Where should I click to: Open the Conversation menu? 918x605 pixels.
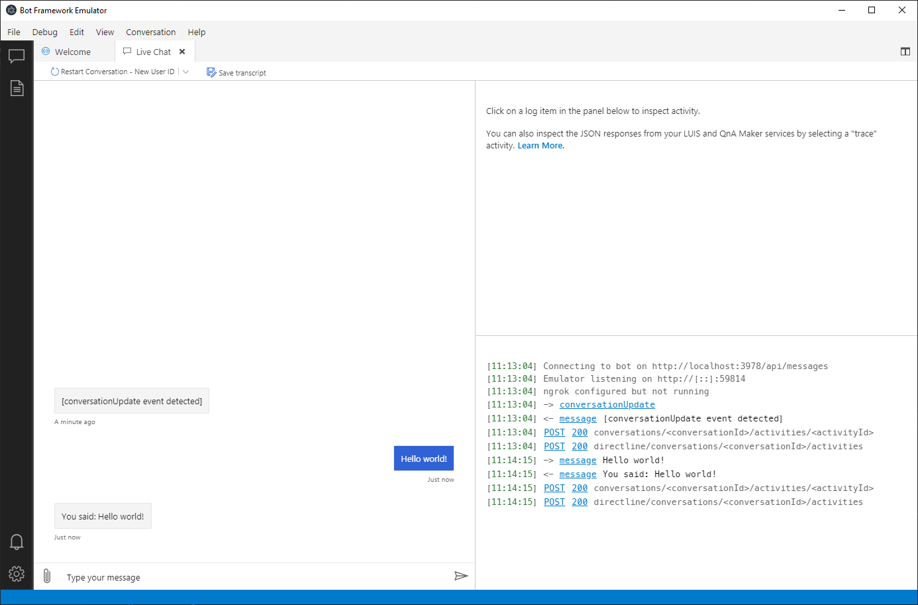(x=151, y=32)
